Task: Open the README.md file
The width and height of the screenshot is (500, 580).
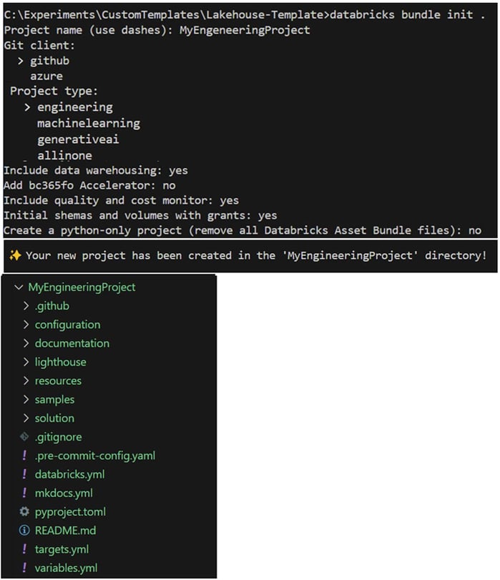Action: click(66, 531)
